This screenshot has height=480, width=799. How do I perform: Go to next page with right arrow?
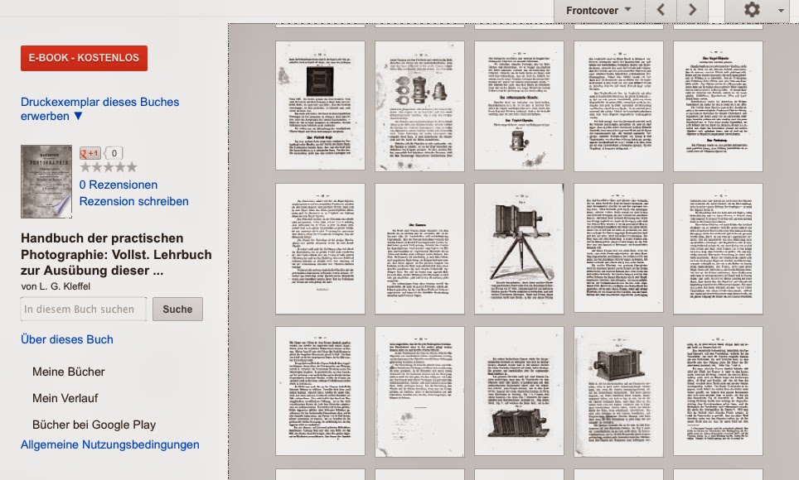coord(693,10)
